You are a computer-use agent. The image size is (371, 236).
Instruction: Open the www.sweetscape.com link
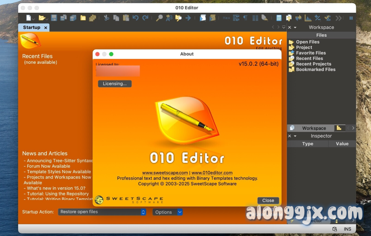click(x=165, y=173)
